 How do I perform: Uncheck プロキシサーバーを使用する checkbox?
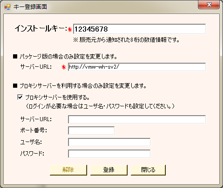[20, 97]
